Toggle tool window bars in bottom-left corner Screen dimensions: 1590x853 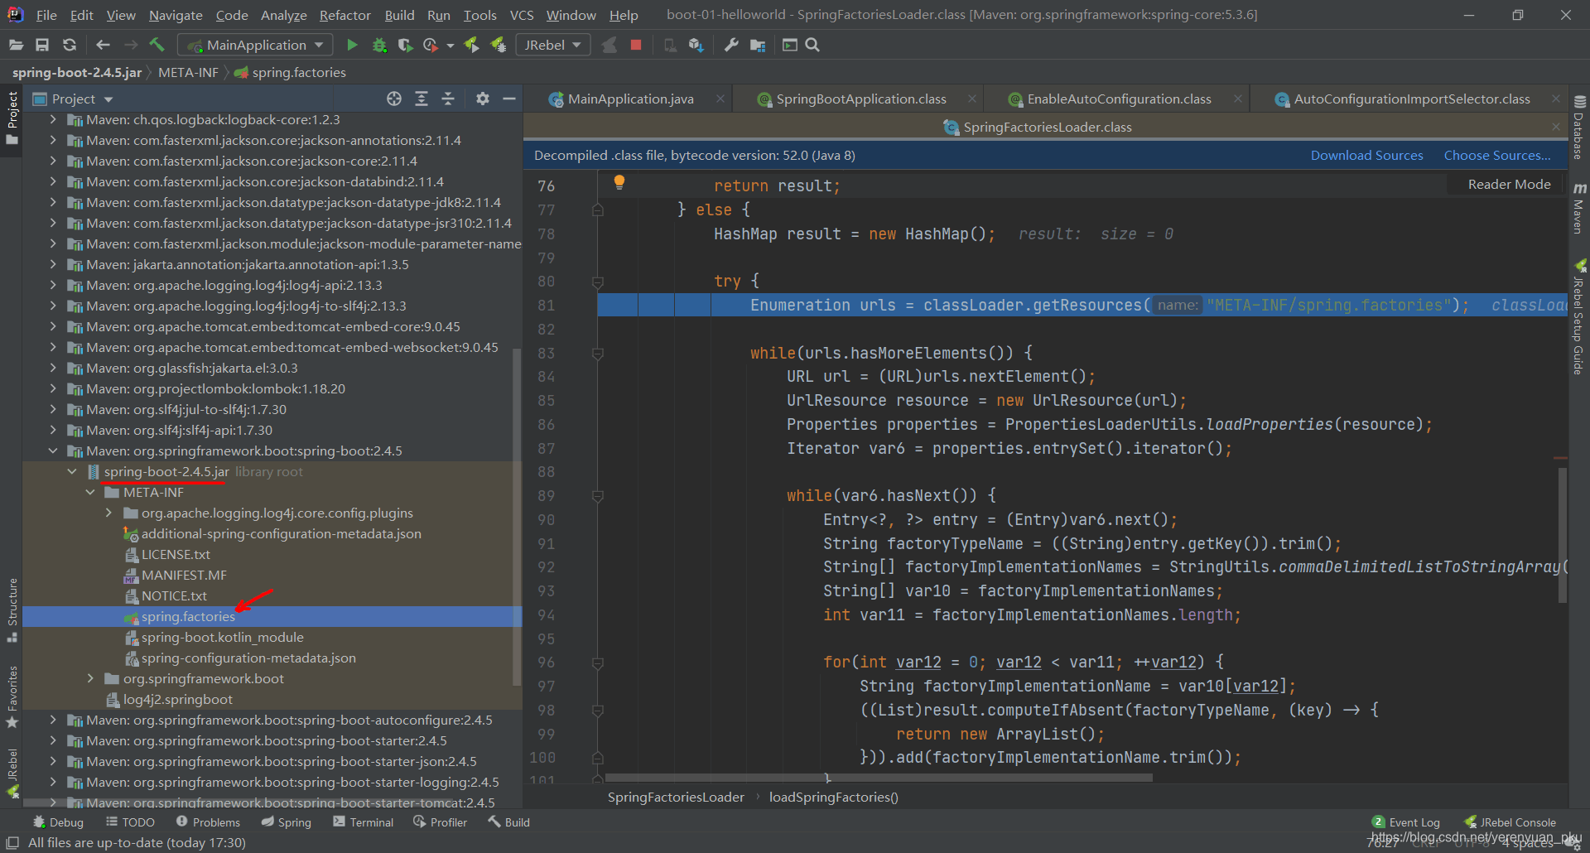click(12, 842)
